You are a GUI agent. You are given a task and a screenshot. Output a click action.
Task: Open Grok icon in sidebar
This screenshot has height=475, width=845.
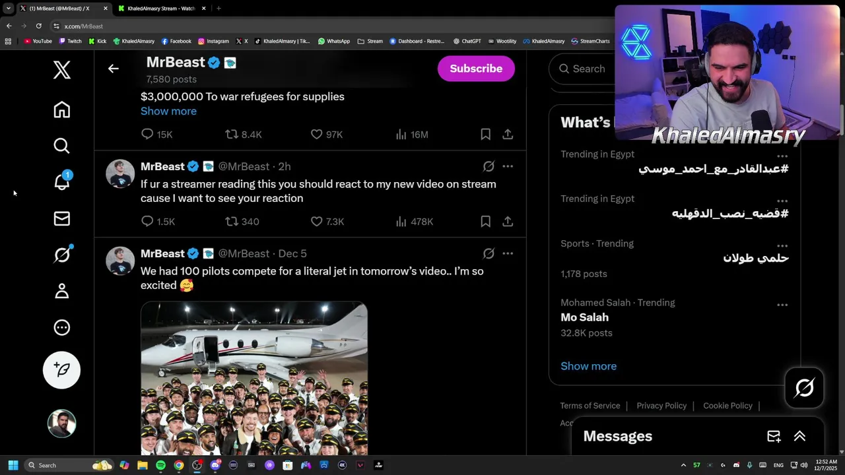(x=62, y=254)
